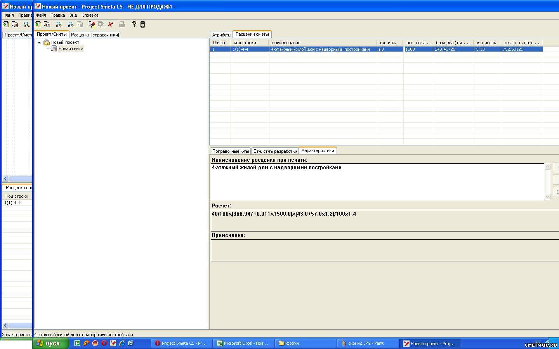Click the cell with base price 240.45726

click(453, 49)
